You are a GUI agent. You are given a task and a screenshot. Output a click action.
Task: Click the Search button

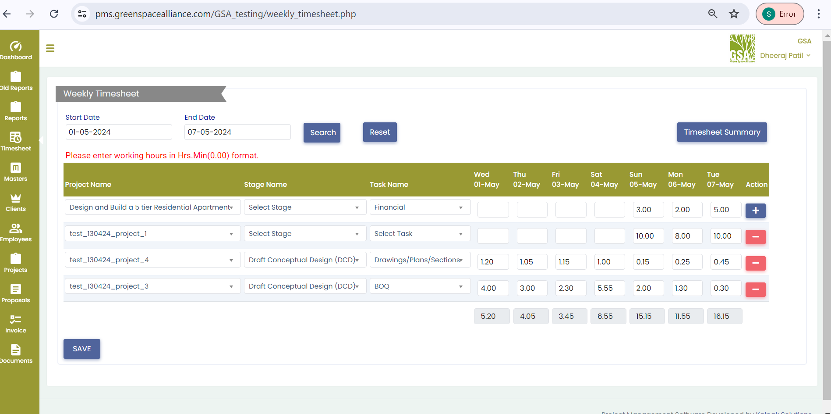pyautogui.click(x=322, y=132)
